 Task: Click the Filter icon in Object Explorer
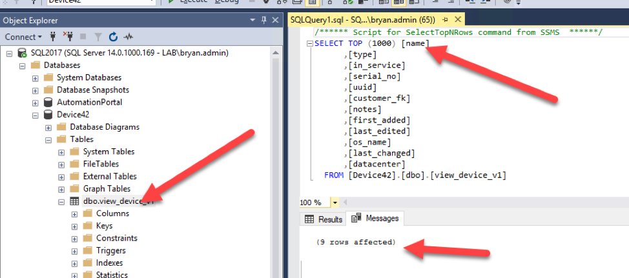(x=98, y=37)
